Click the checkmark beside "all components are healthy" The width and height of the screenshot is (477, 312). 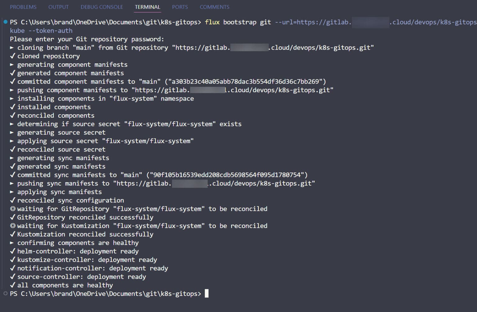tap(12, 285)
